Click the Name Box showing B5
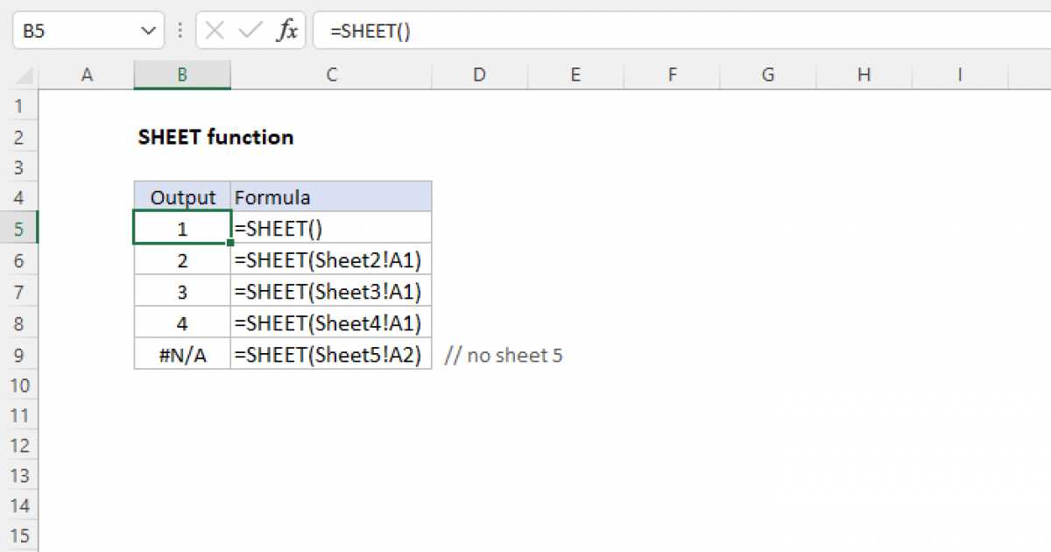Viewport: 1051px width, 552px height. (88, 31)
